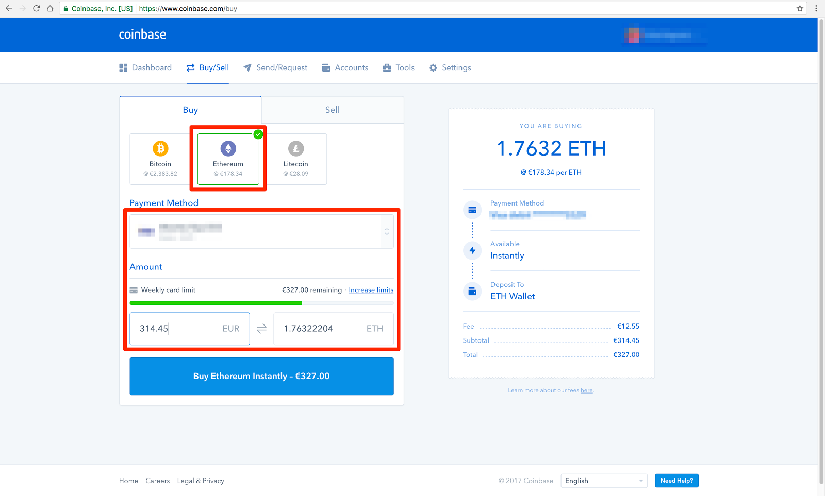Click the '€327.00 remaining' limit text

pyautogui.click(x=312, y=290)
